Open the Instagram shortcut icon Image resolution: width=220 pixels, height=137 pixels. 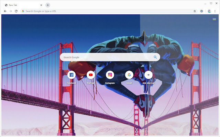click(x=110, y=75)
